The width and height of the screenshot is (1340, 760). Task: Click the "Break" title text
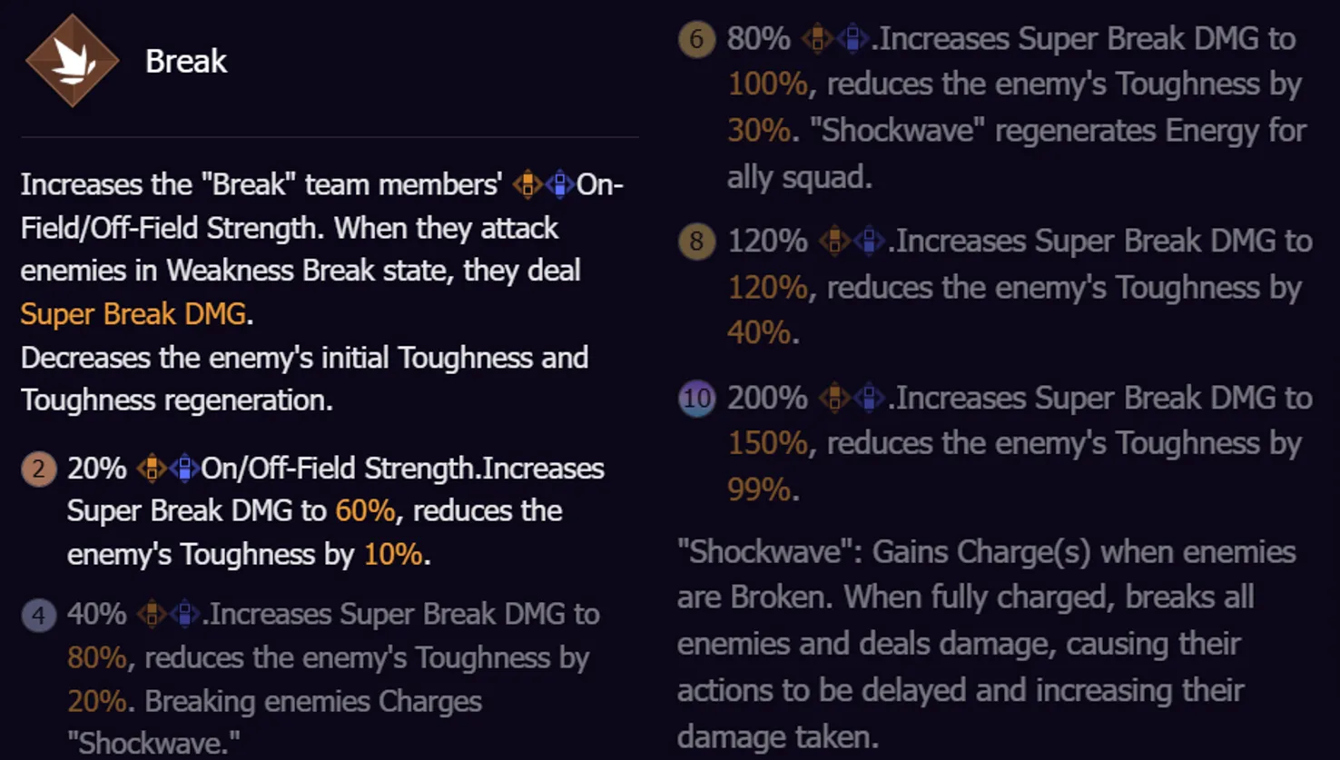[185, 62]
